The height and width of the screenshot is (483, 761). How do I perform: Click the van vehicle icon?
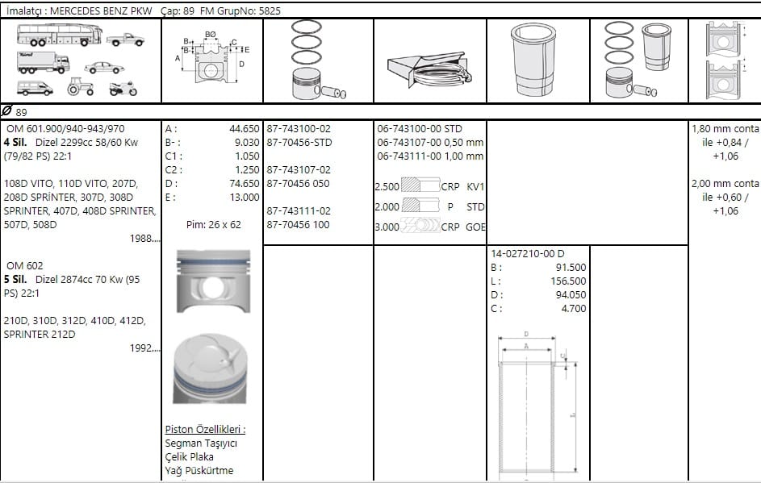[x=35, y=88]
